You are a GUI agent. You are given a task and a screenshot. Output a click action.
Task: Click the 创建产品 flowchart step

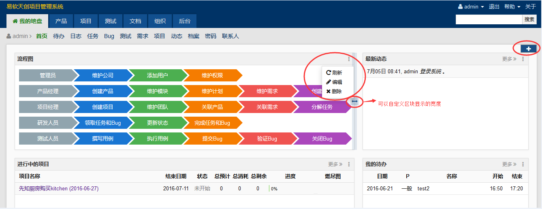(x=102, y=91)
